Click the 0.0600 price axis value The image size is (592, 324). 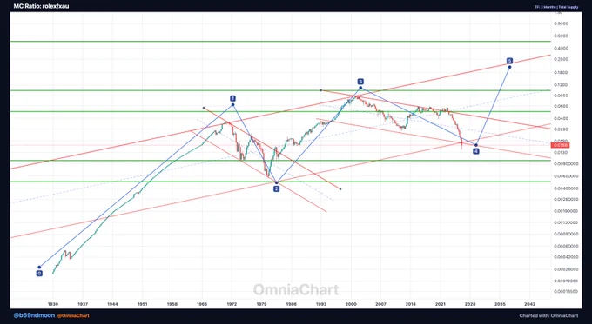pos(561,106)
